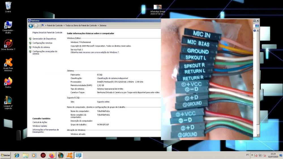Select Sistema breadcrumb item
This screenshot has width=283, height=159.
pyautogui.click(x=103, y=26)
